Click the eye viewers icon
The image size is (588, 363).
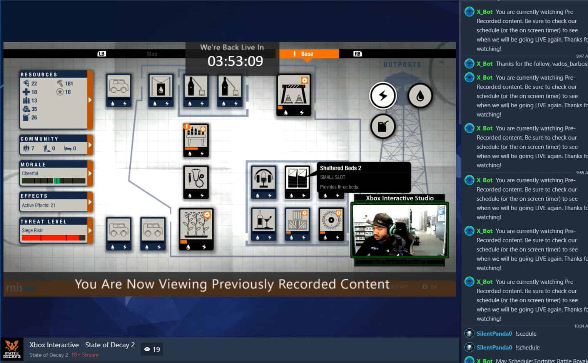(x=147, y=349)
